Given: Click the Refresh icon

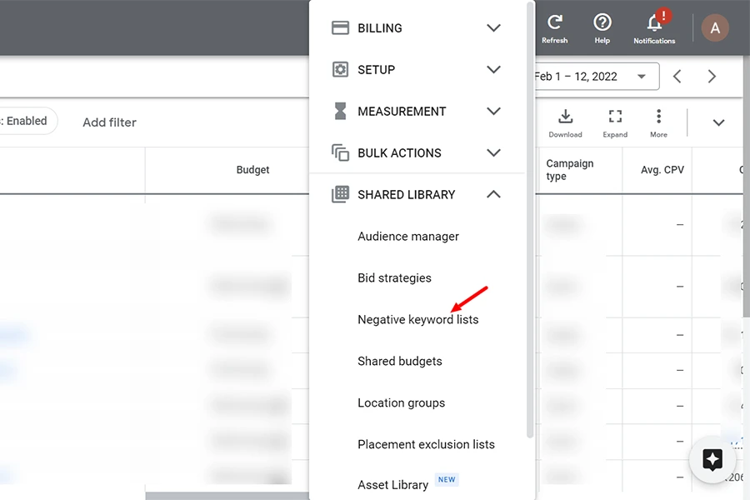Looking at the screenshot, I should [554, 27].
